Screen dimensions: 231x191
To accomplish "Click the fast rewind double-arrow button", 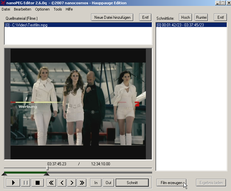I will point(51,183).
